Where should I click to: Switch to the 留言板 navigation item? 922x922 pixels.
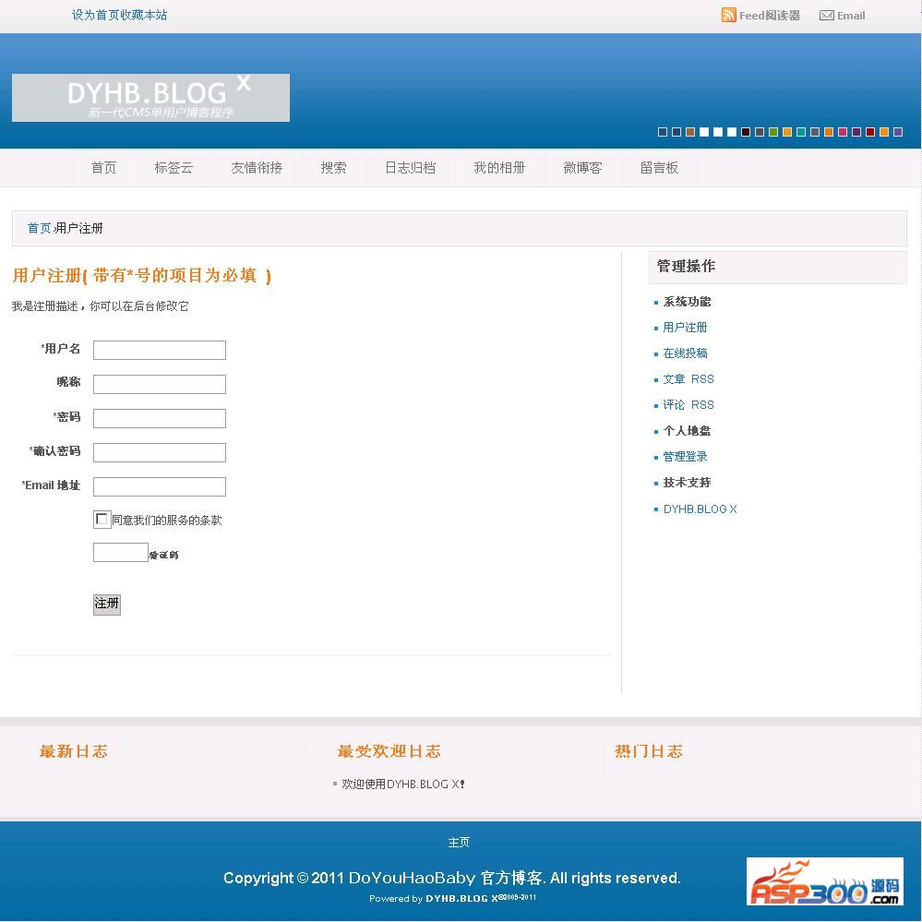point(659,168)
